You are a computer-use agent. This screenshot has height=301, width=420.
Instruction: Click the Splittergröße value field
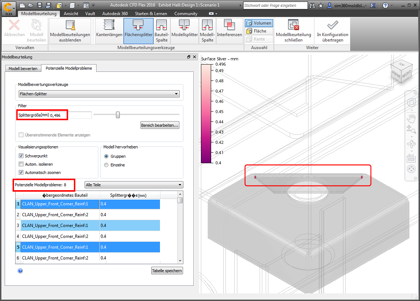pos(71,115)
